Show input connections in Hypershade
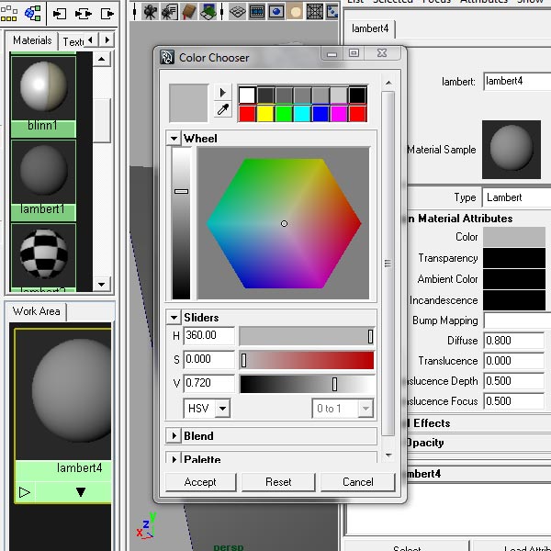 [60, 14]
